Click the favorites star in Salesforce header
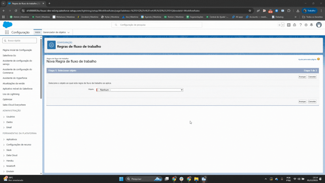The width and height of the screenshot is (325, 183). (279, 25)
